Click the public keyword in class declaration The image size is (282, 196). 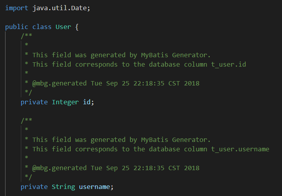pos(17,27)
